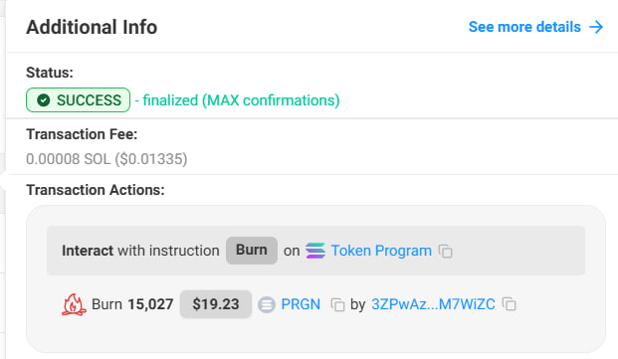Click the red burn flame icon
The width and height of the screenshot is (618, 359).
coord(74,304)
